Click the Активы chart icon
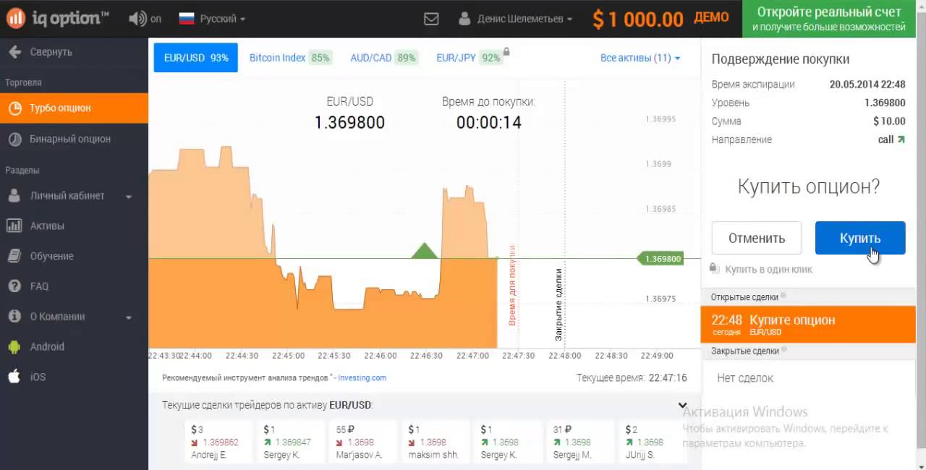The height and width of the screenshot is (470, 926). click(14, 226)
